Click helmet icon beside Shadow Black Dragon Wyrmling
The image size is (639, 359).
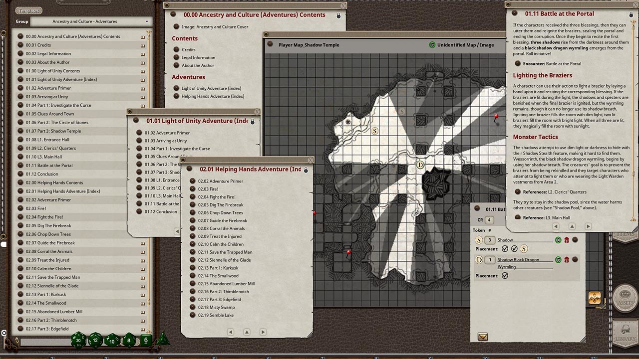coord(567,260)
